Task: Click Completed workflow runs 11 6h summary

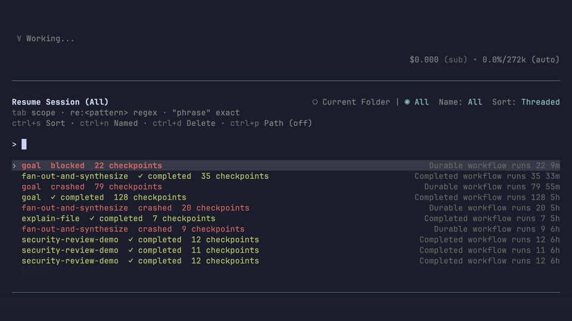Action: (490, 250)
